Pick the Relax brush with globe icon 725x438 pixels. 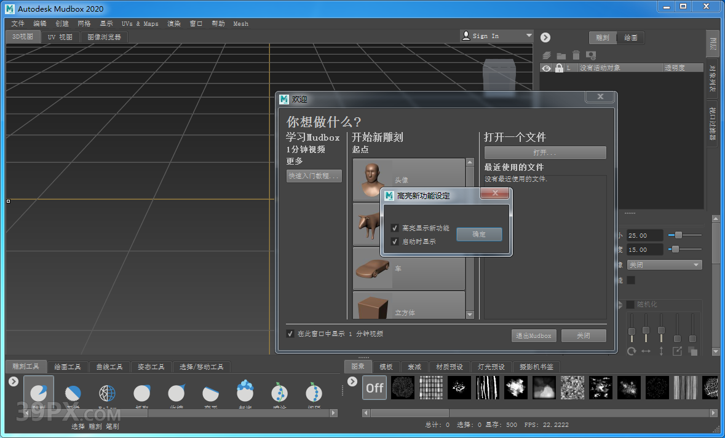[108, 393]
